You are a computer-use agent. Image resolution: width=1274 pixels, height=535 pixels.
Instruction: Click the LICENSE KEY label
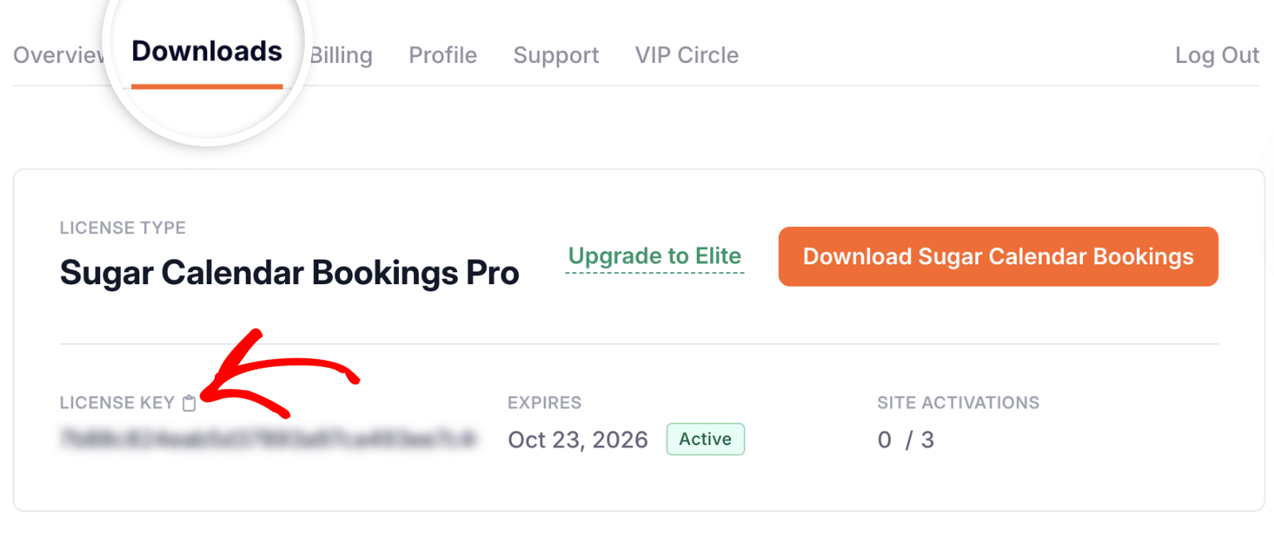point(118,403)
